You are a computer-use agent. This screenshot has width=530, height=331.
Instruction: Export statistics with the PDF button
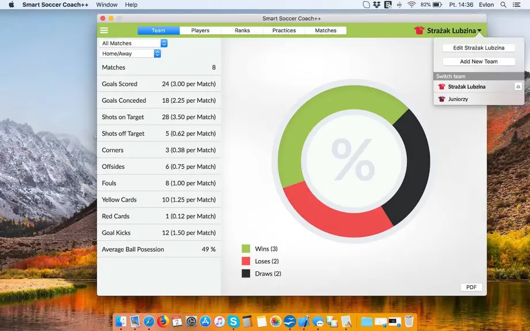[x=471, y=287]
